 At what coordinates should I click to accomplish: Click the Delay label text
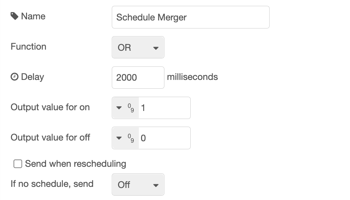tap(33, 77)
